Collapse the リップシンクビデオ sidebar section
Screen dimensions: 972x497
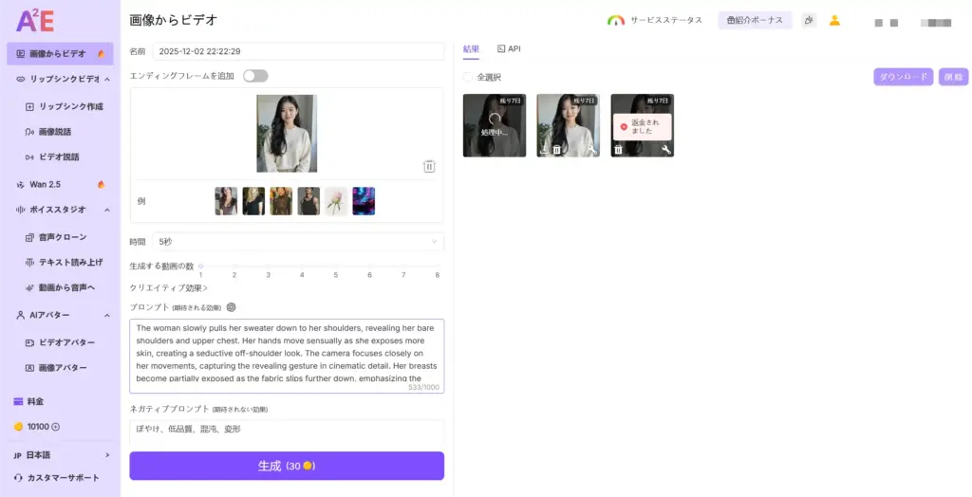pyautogui.click(x=106, y=80)
